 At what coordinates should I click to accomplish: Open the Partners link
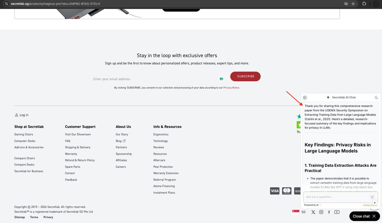point(121,147)
